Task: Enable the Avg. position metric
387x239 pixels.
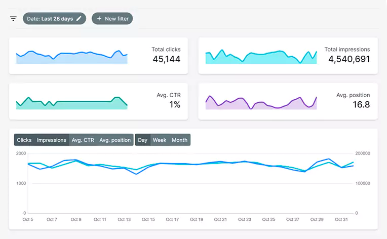Action: (114, 140)
